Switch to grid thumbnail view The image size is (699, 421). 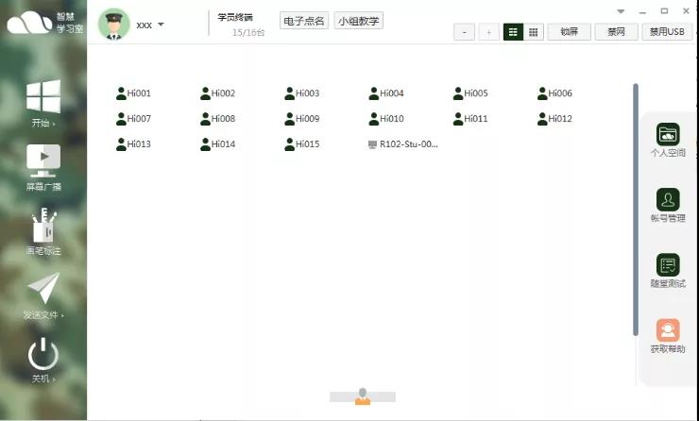534,32
